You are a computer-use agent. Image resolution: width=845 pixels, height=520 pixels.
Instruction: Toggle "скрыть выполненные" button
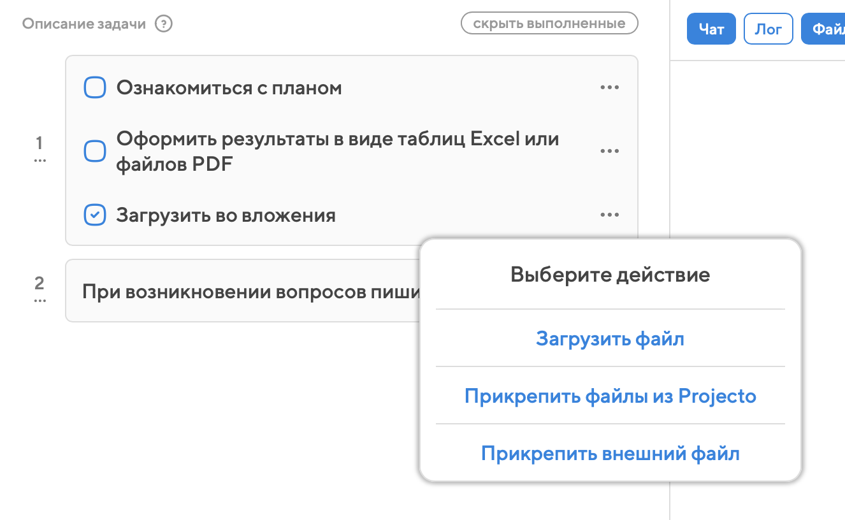pos(549,24)
